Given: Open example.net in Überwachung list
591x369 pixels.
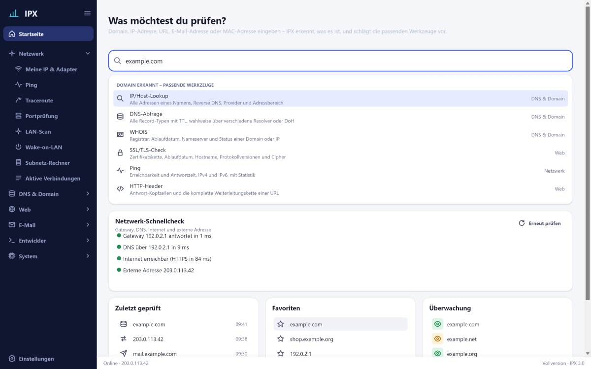Looking at the screenshot, I should tap(461, 339).
